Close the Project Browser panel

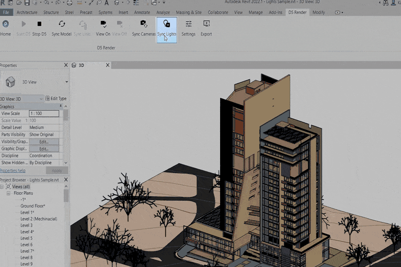pyautogui.click(x=66, y=180)
